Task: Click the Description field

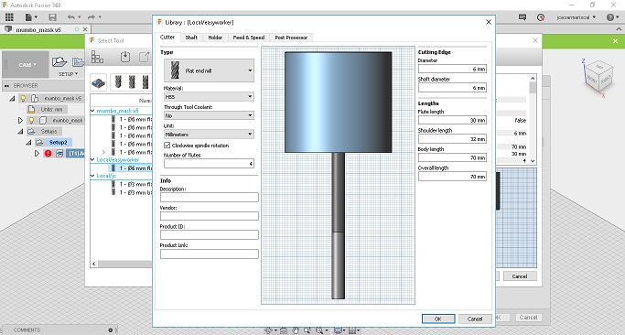Action: coord(210,197)
